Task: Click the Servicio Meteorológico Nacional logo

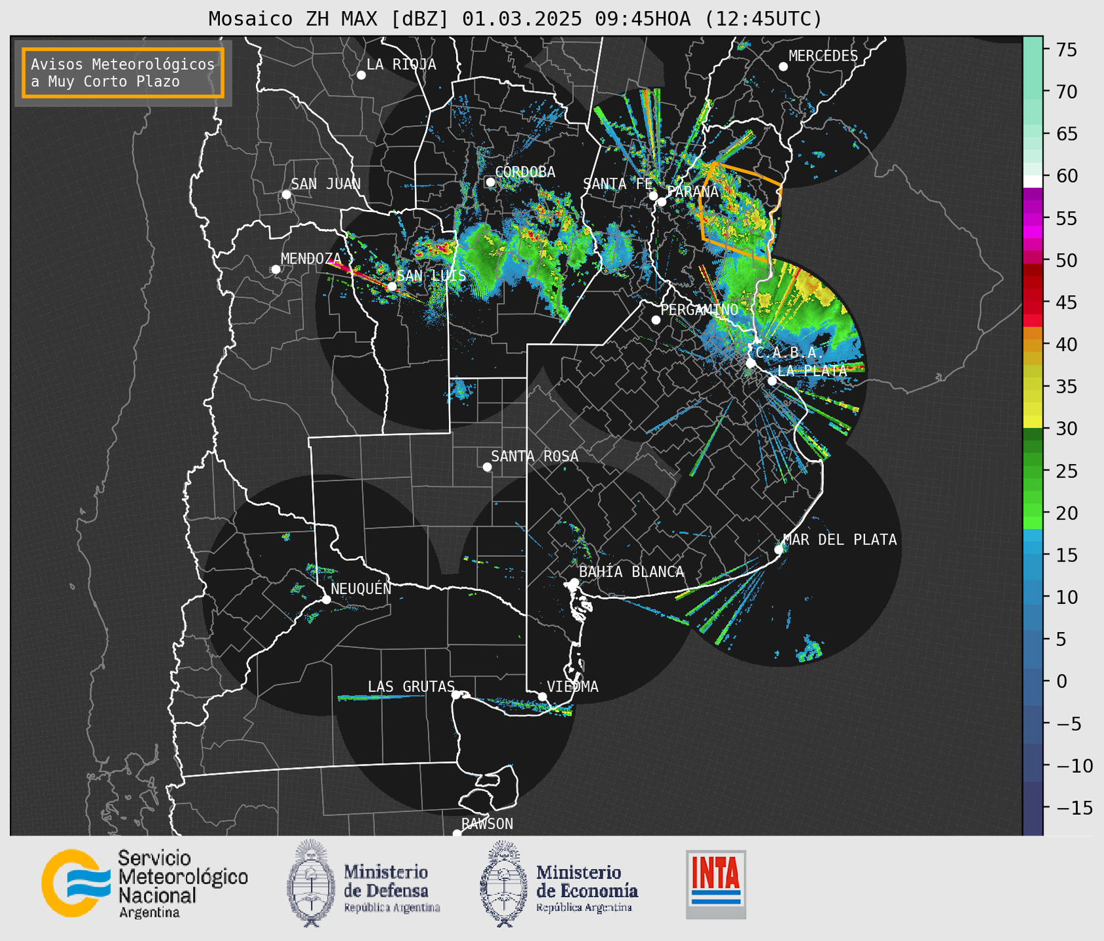Action: coord(145,883)
